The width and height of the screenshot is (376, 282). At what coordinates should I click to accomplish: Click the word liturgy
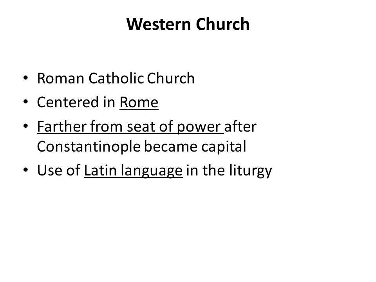(251, 171)
